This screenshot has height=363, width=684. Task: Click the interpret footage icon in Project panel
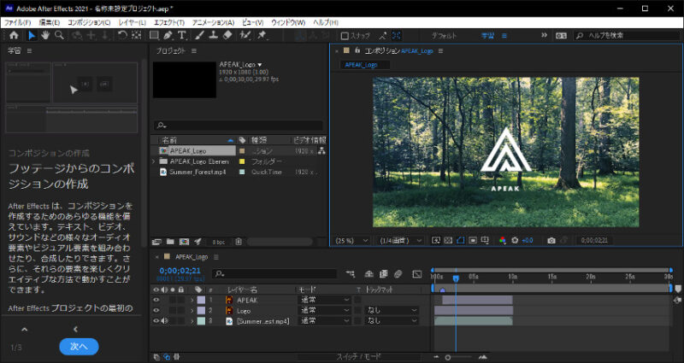point(156,242)
